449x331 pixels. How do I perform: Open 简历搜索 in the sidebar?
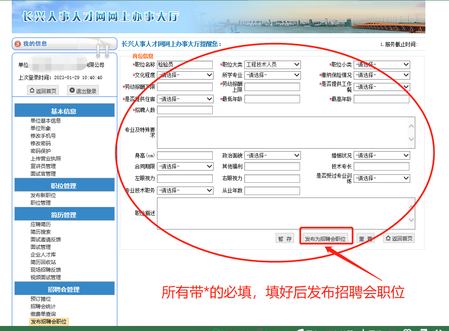41,232
